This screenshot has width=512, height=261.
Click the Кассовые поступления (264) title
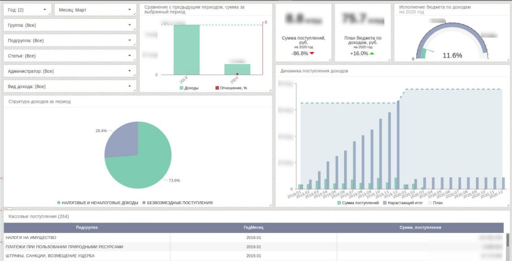(x=39, y=216)
